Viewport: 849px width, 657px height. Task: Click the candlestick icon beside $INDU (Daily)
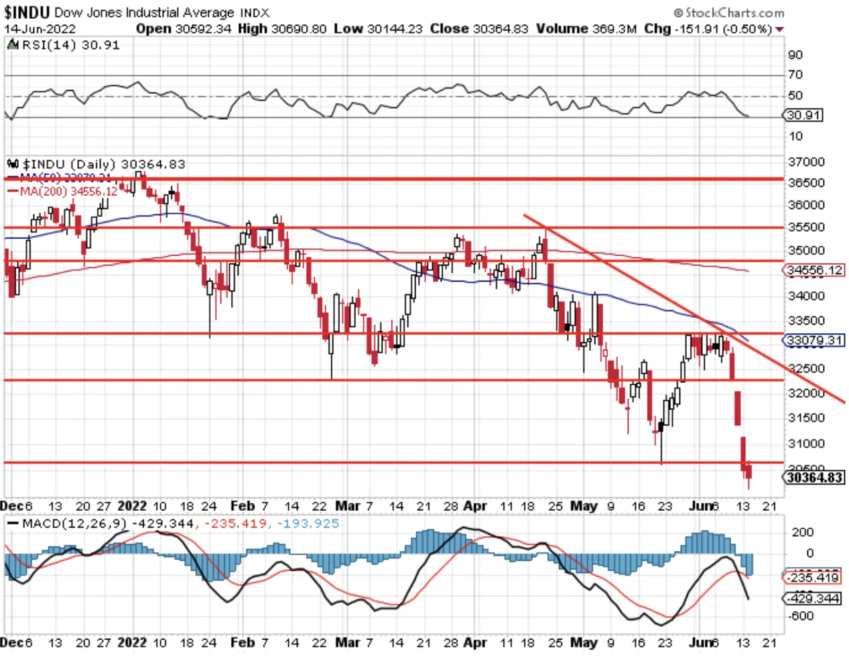(x=13, y=164)
